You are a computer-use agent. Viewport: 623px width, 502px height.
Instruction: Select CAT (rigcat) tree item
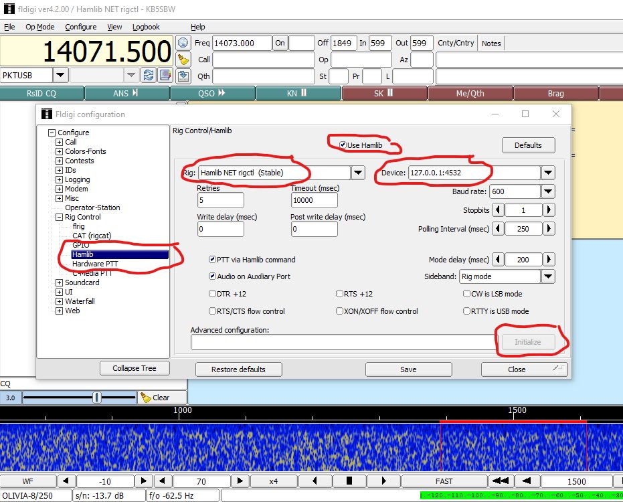92,236
